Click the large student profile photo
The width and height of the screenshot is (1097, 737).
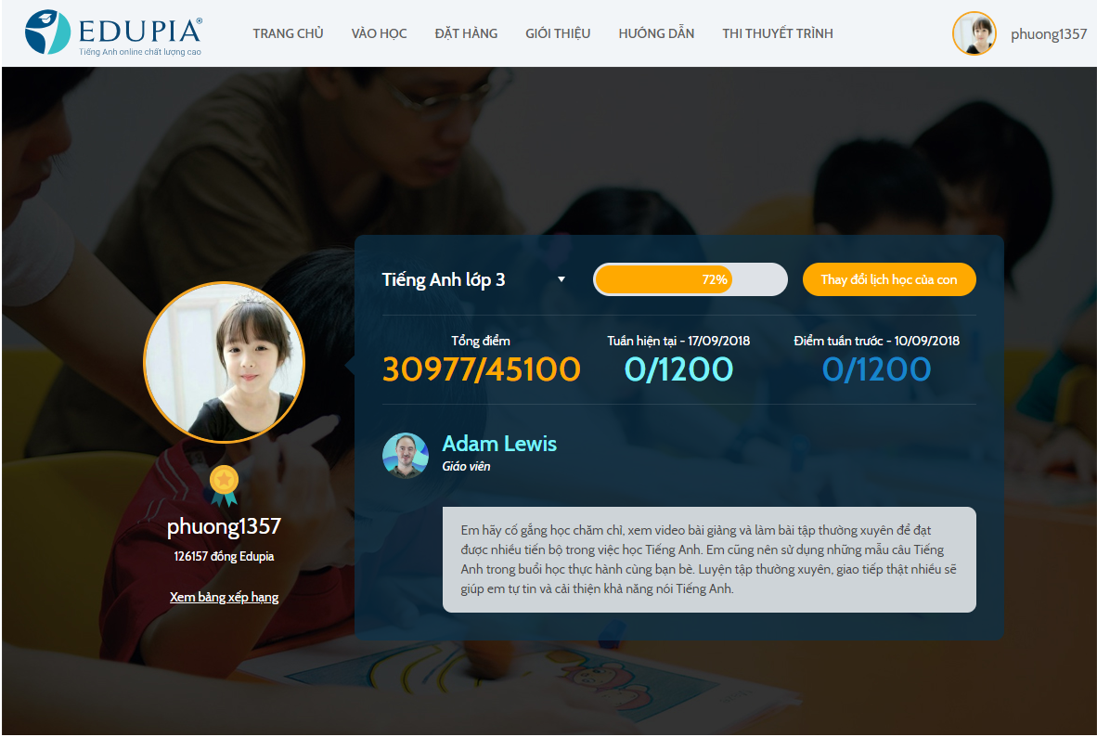224,363
